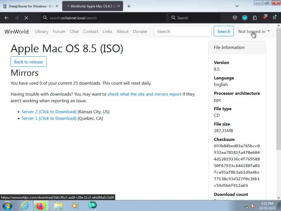The width and height of the screenshot is (281, 211).
Task: Click the scrollbar down arrow
Action: click(x=279, y=198)
